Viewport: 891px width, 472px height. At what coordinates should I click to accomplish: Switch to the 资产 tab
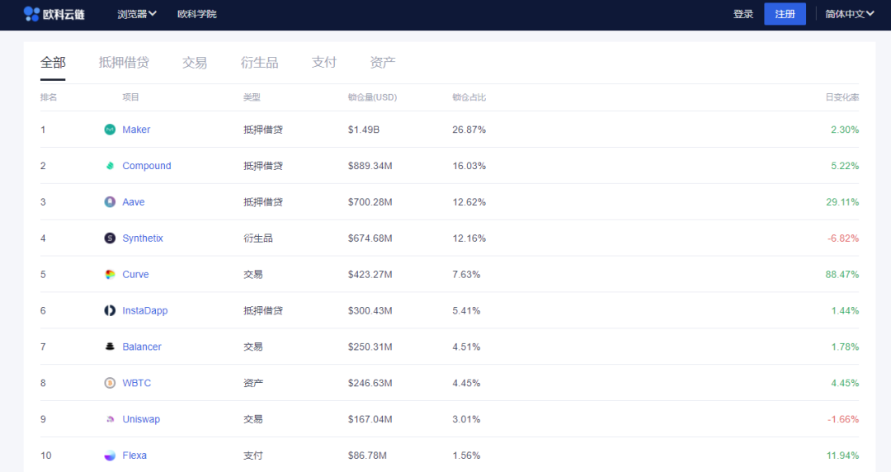click(383, 63)
